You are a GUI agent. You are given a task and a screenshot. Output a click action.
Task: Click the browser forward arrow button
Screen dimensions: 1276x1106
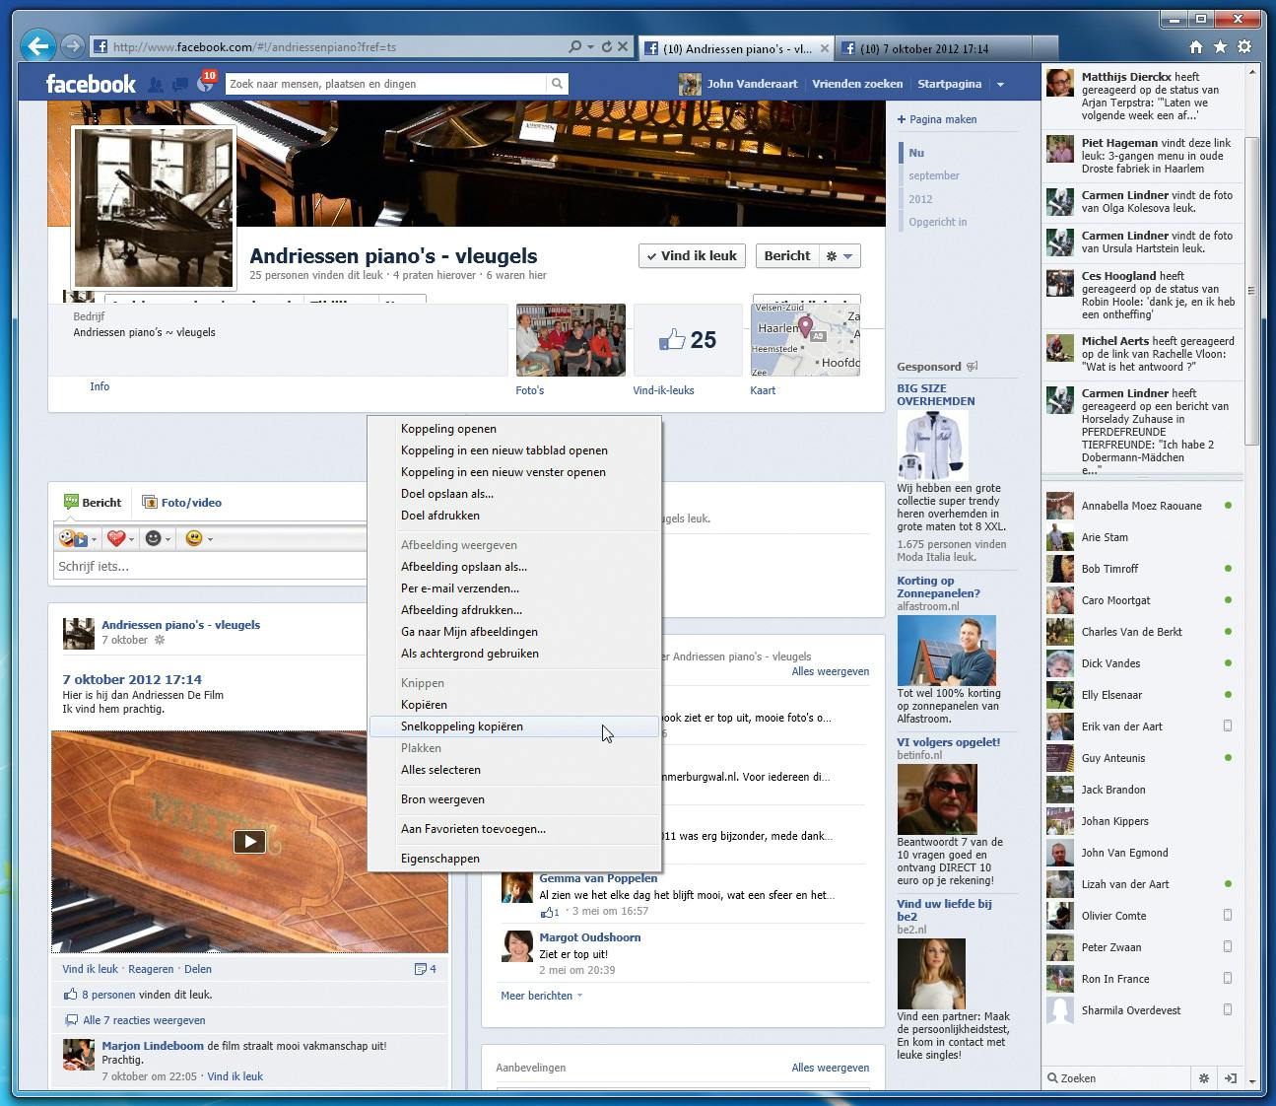pos(72,45)
